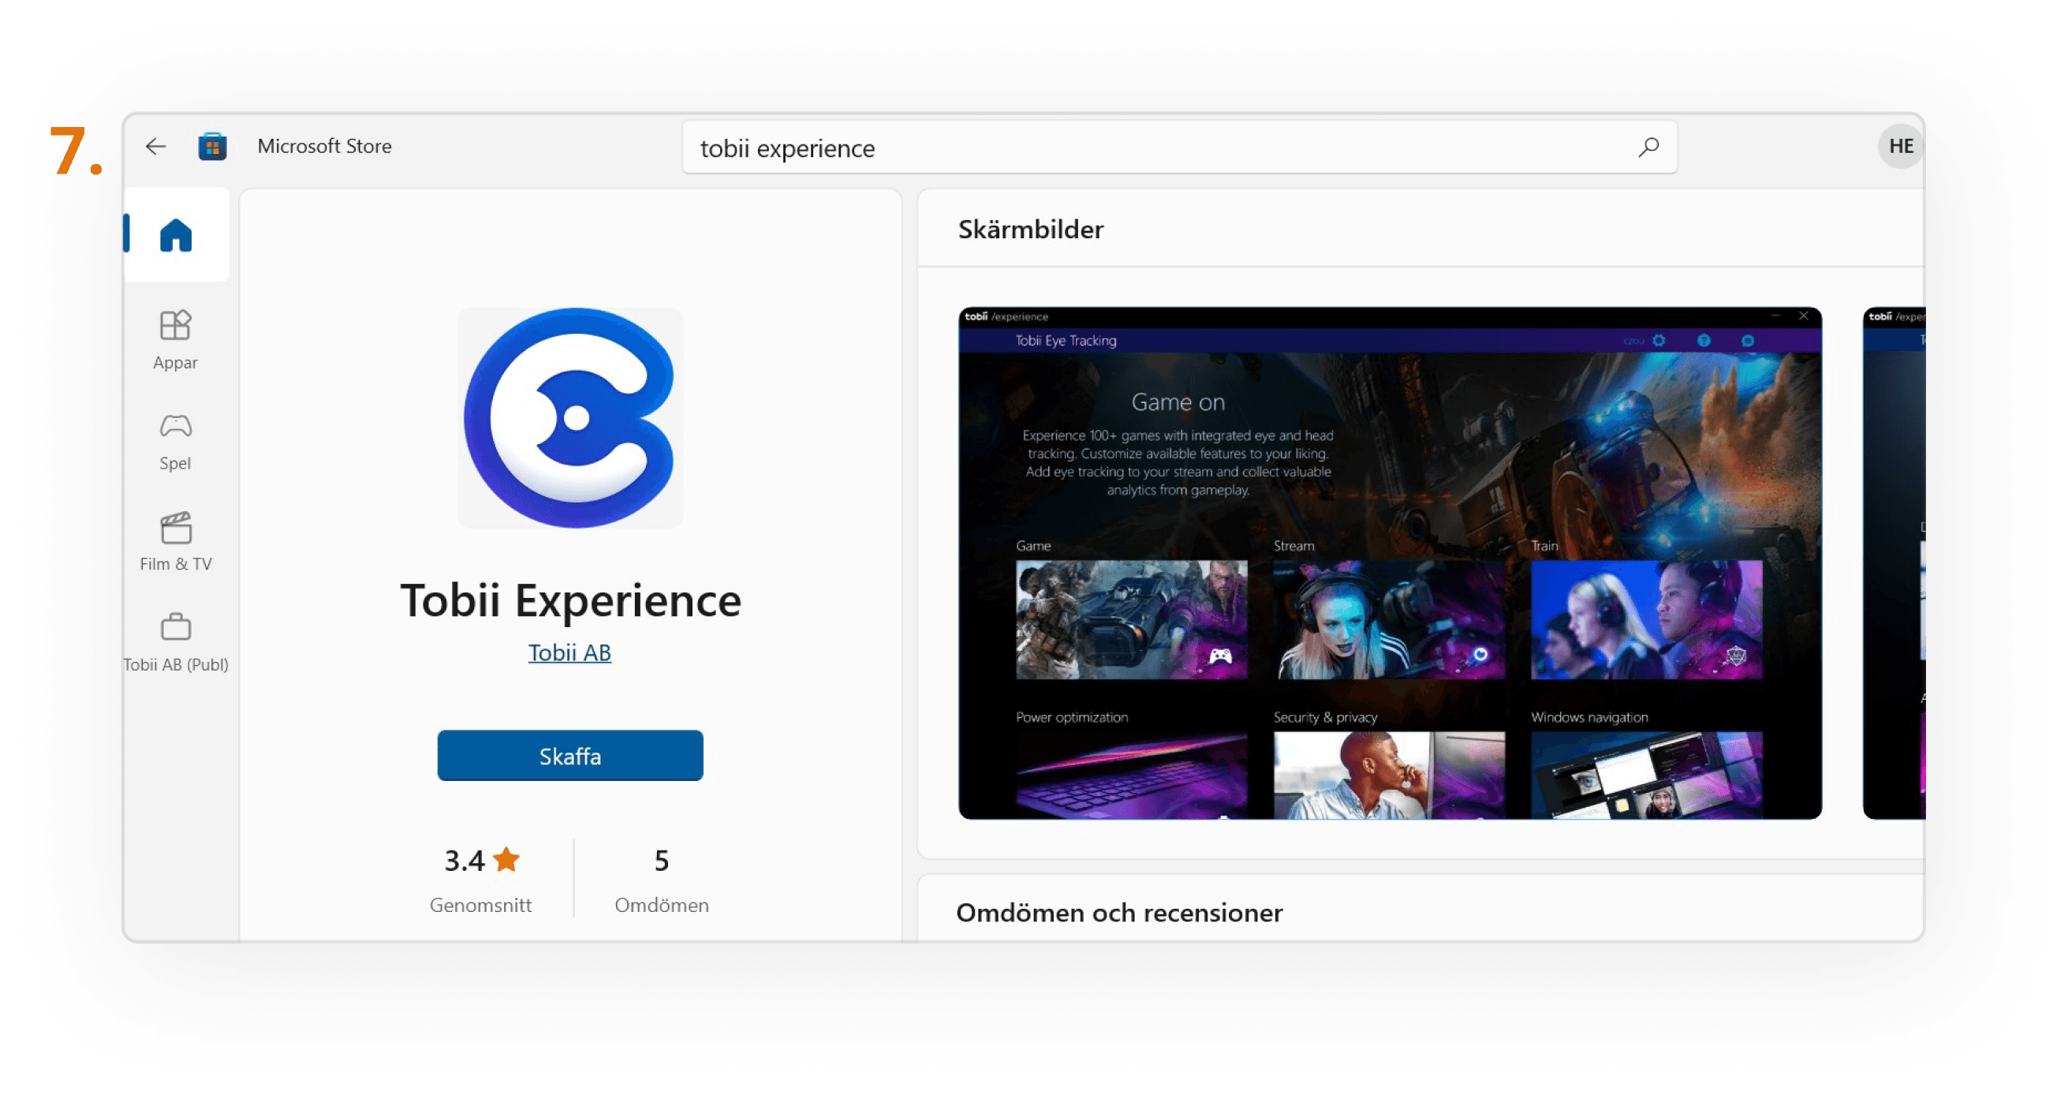The image size is (2068, 1095).
Task: Click the Genomsnitt label
Action: 480,905
